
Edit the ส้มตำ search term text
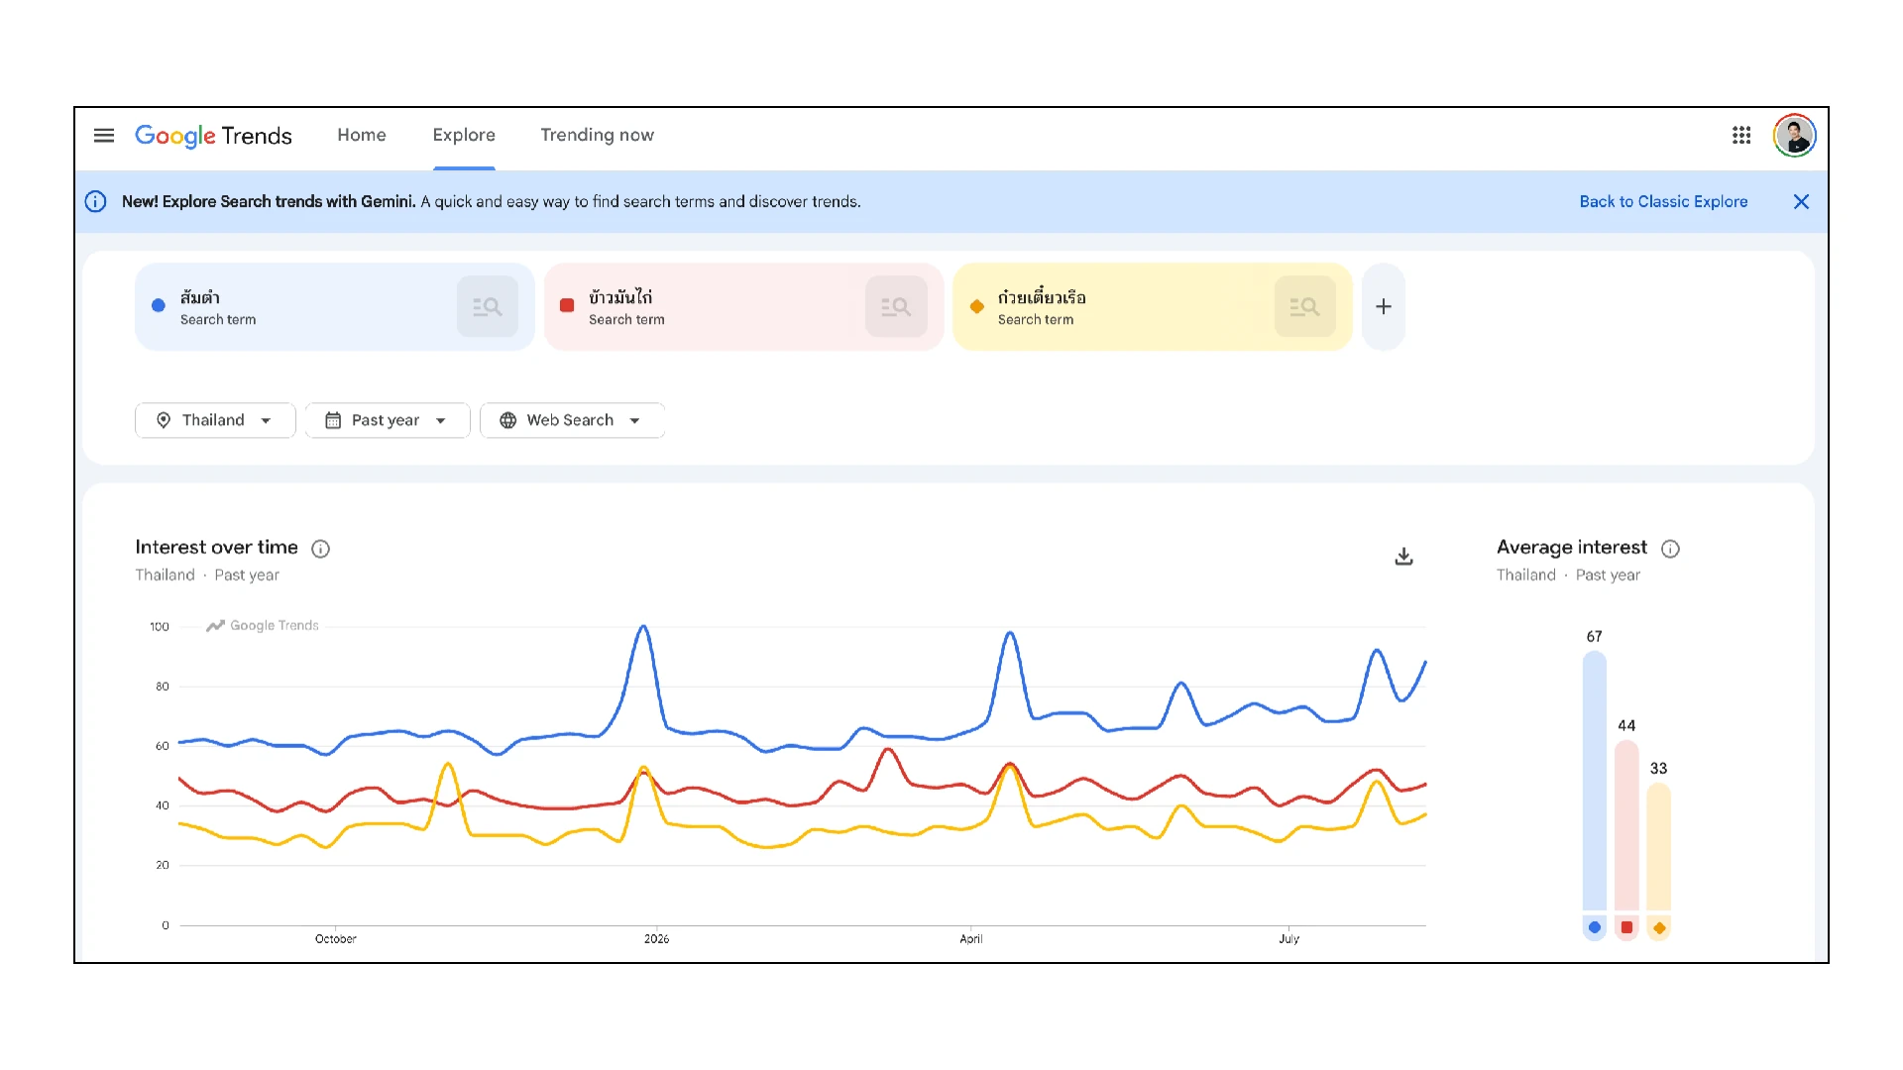click(200, 297)
